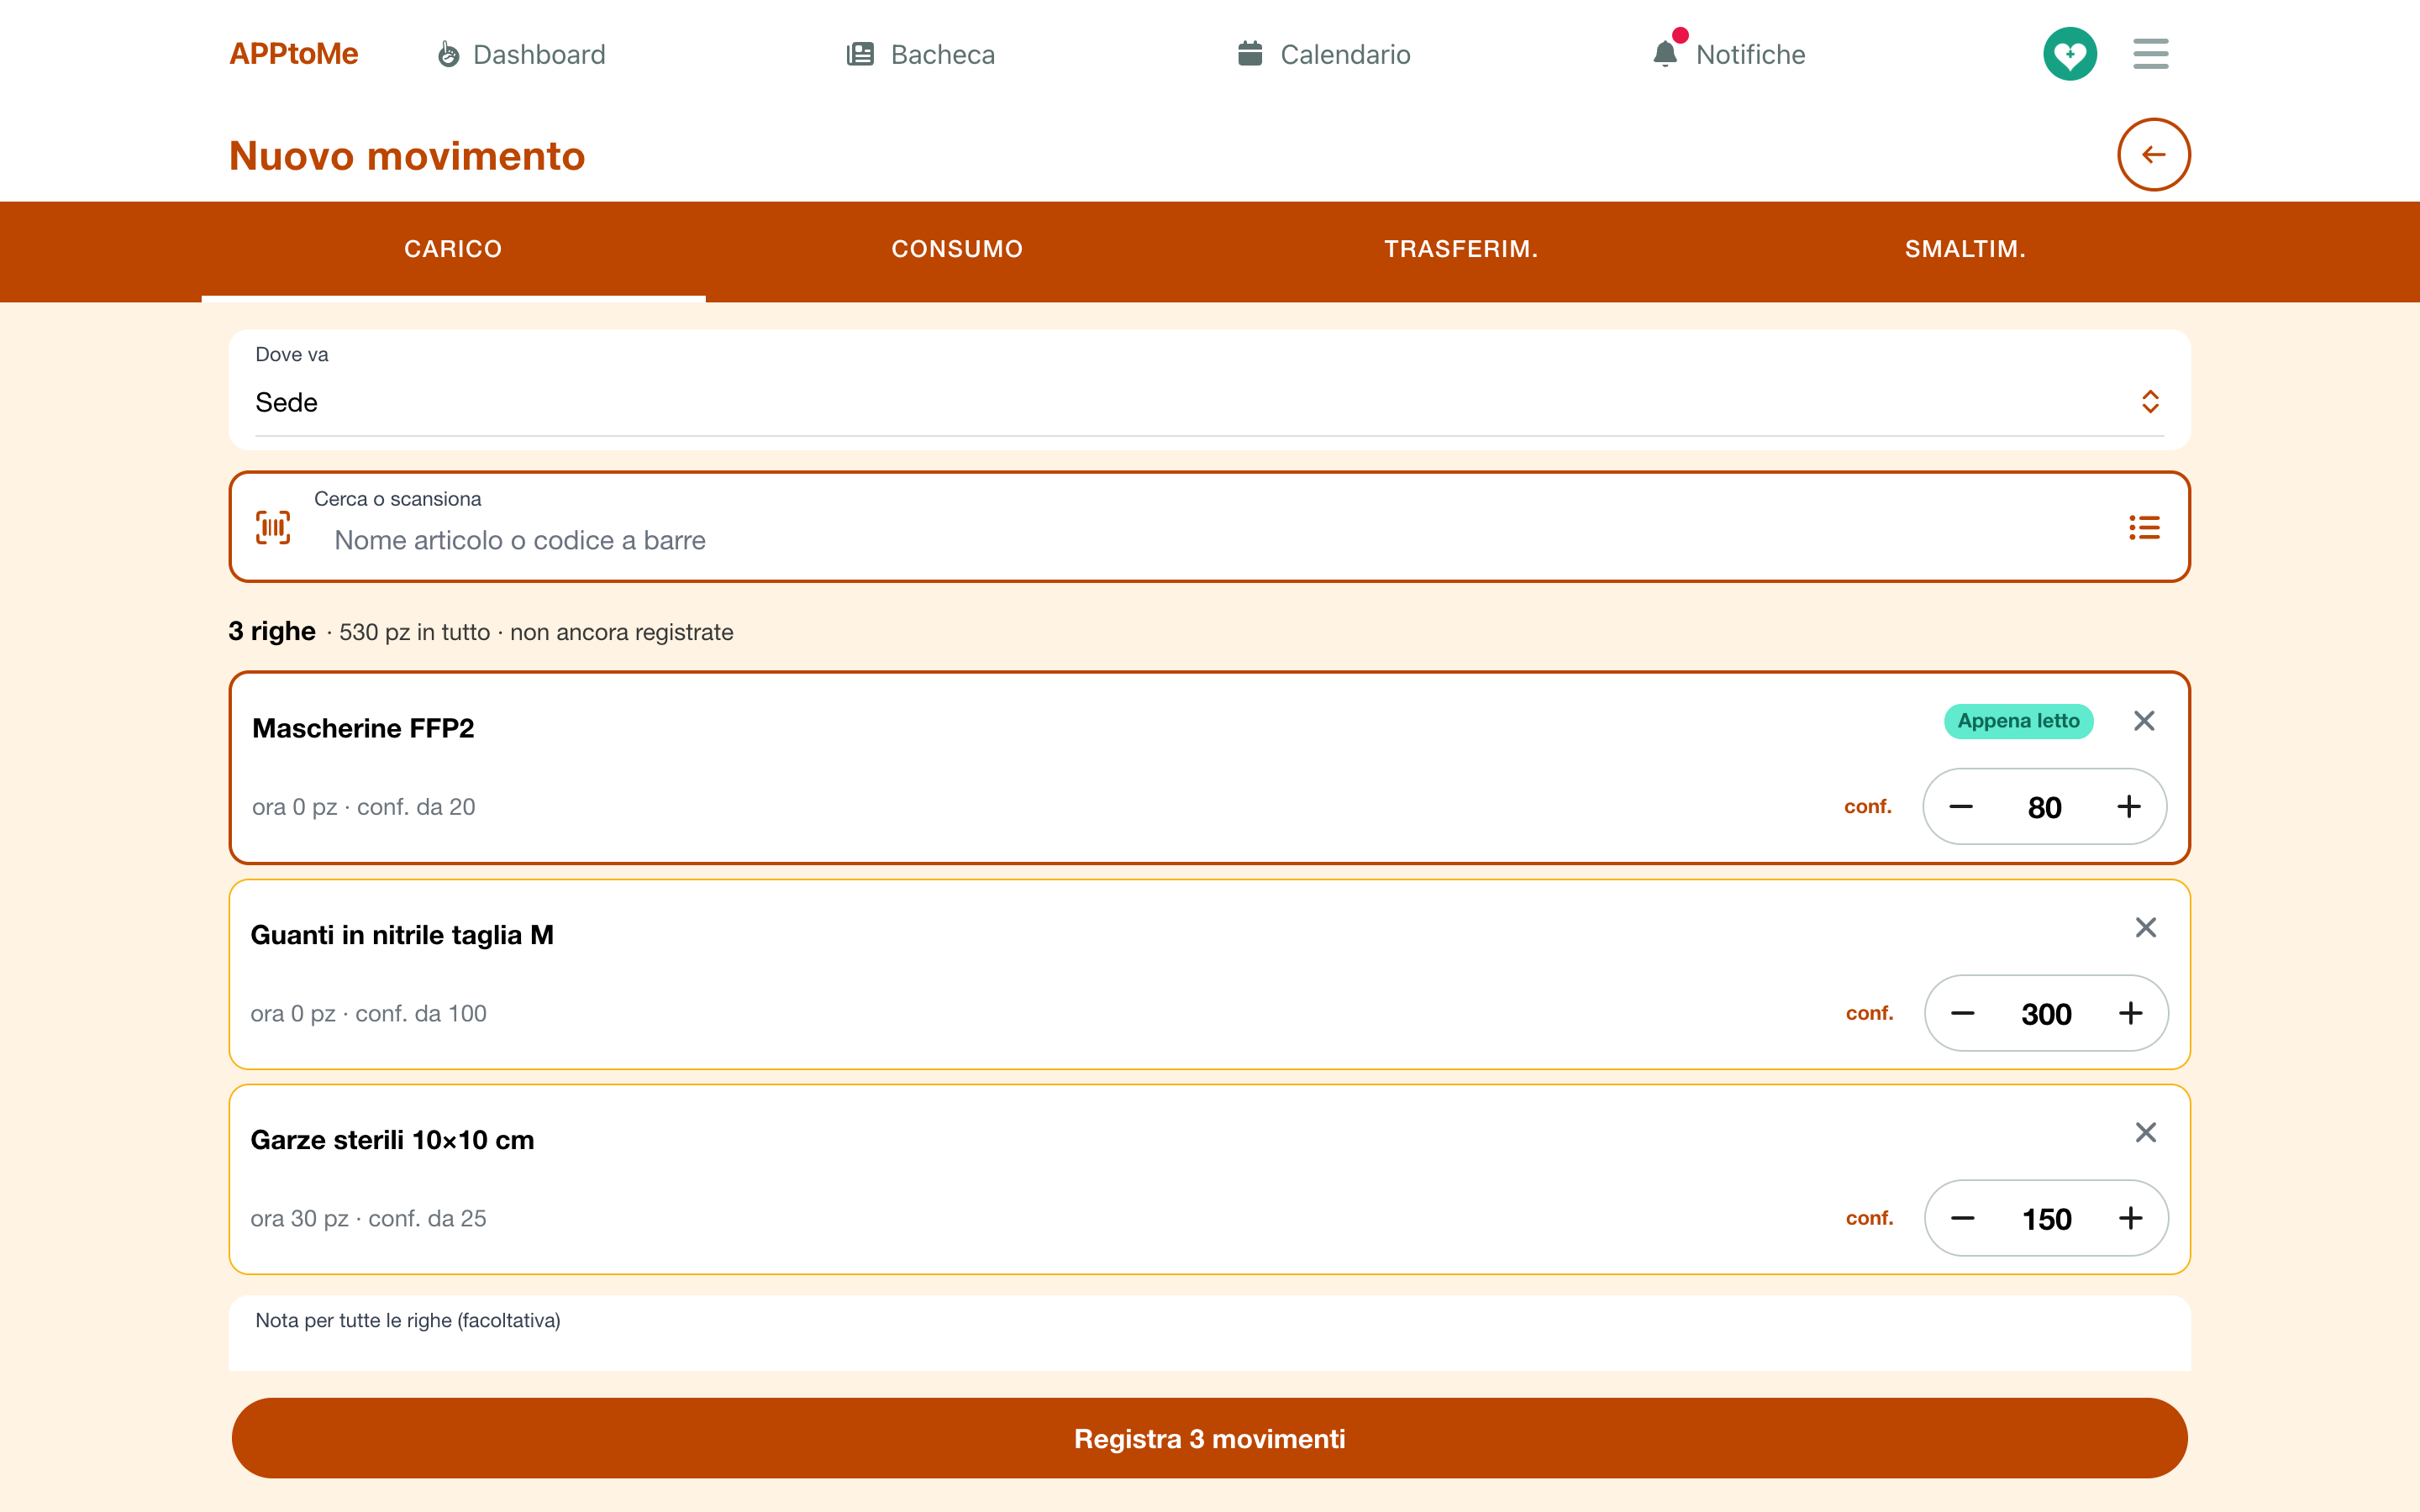Toggle conf. unit for Guanti in nitrile
This screenshot has width=2420, height=1512.
(1870, 1014)
